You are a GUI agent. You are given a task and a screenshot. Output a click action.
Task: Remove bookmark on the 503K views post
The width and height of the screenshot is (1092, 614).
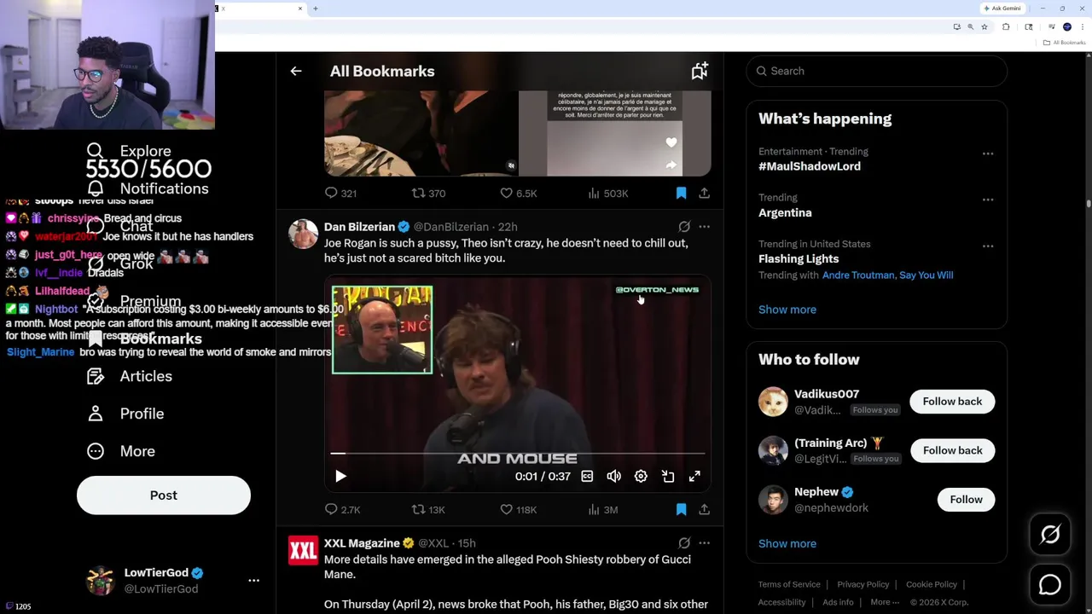[x=681, y=194]
